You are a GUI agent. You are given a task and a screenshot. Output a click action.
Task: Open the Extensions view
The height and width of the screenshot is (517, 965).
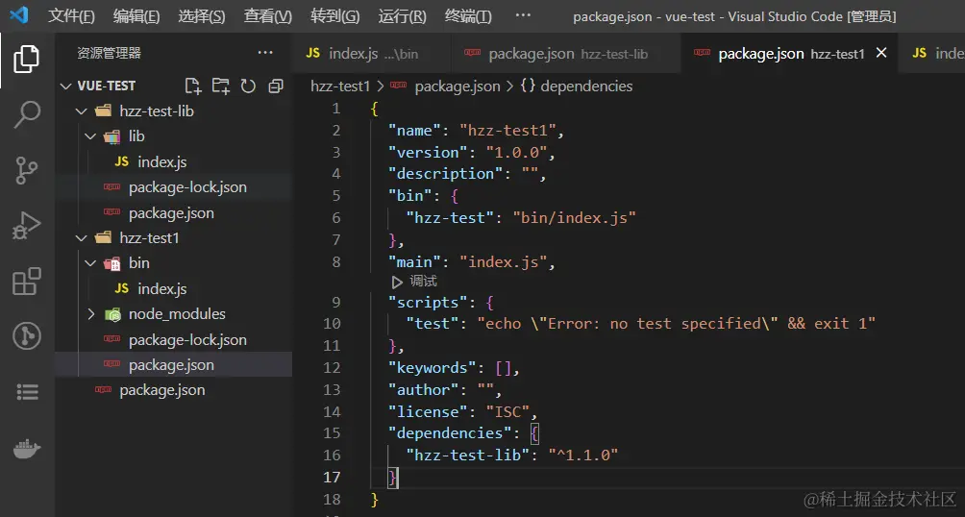coord(27,282)
